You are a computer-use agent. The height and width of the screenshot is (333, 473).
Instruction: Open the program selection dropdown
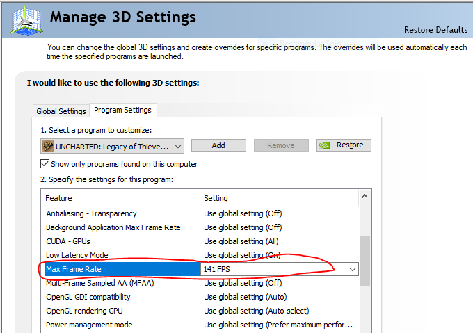(178, 146)
